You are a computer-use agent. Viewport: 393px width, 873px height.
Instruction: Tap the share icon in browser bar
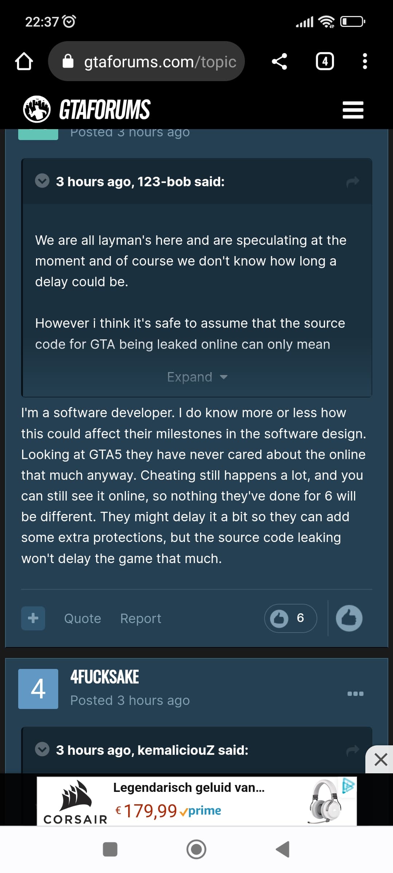tap(279, 61)
